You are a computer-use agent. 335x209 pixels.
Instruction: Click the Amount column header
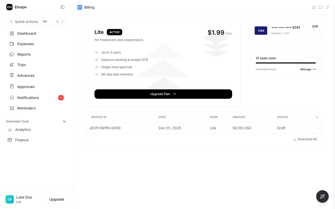point(239,117)
